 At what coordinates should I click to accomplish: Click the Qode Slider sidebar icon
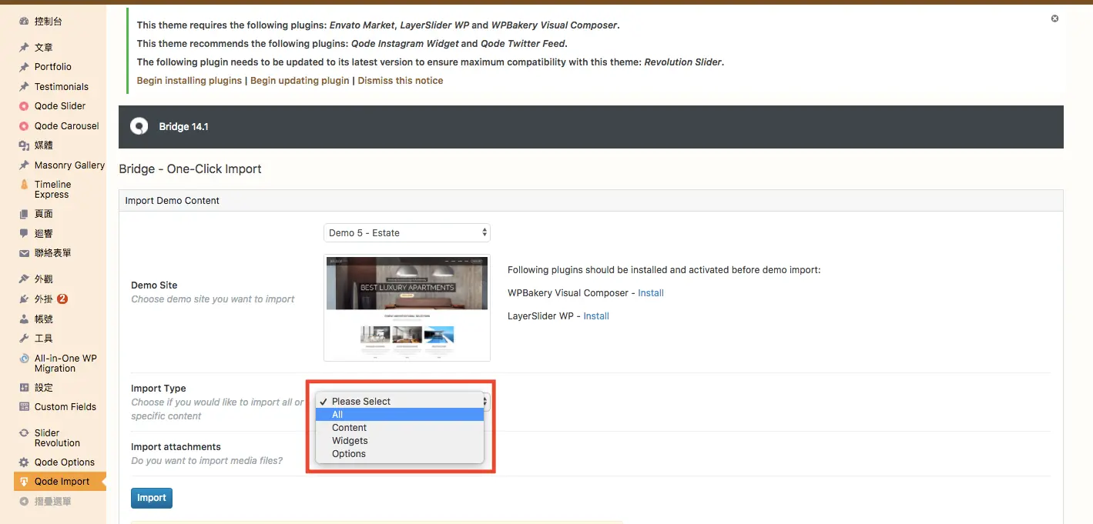(x=24, y=106)
